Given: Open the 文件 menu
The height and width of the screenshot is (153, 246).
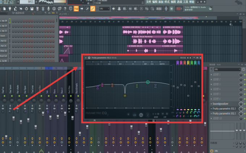Looking at the screenshot, I should pyautogui.click(x=149, y=2).
